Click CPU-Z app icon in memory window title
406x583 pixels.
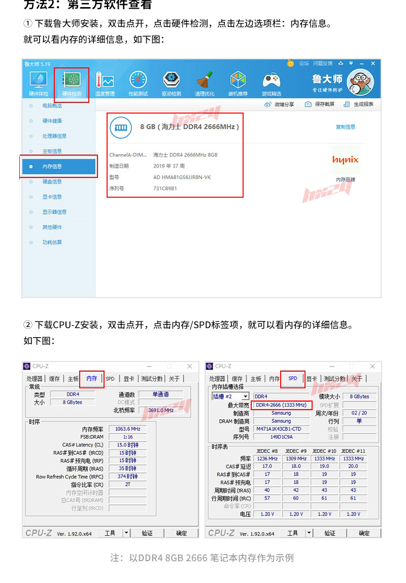[27, 366]
